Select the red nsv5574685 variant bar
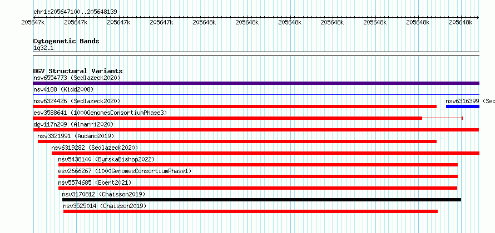The image size is (495, 233). (258, 188)
